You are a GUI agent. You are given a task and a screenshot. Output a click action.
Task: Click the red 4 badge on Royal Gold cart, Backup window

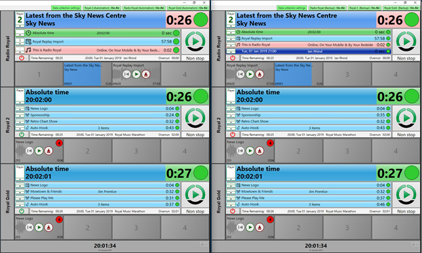click(x=271, y=220)
